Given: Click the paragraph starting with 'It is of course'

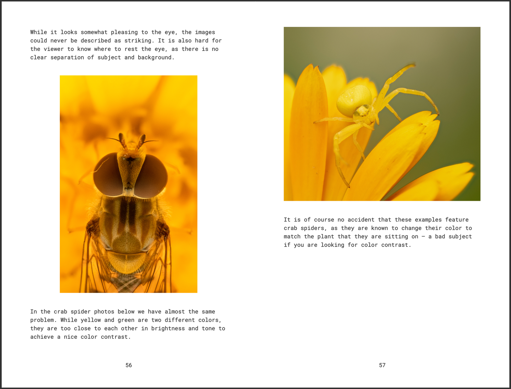Looking at the screenshot, I should pyautogui.click(x=378, y=232).
